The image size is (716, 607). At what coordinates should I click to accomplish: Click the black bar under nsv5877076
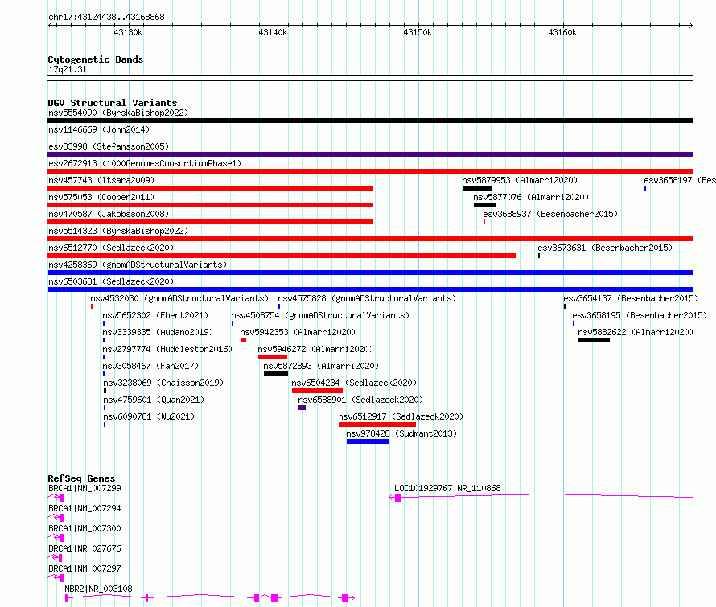tap(484, 205)
